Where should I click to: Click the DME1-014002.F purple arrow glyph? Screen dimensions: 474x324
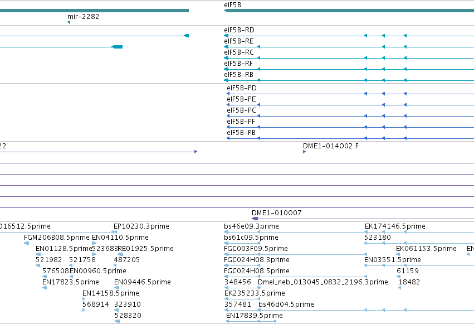tap(305, 152)
